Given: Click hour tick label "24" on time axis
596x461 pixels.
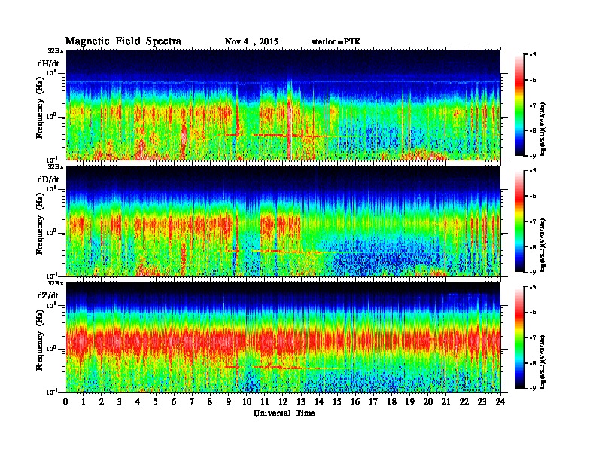Looking at the screenshot, I should pyautogui.click(x=500, y=402).
